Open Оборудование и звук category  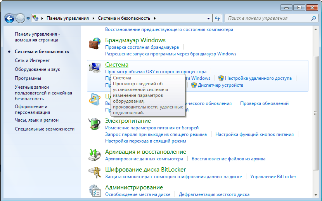[37, 69]
